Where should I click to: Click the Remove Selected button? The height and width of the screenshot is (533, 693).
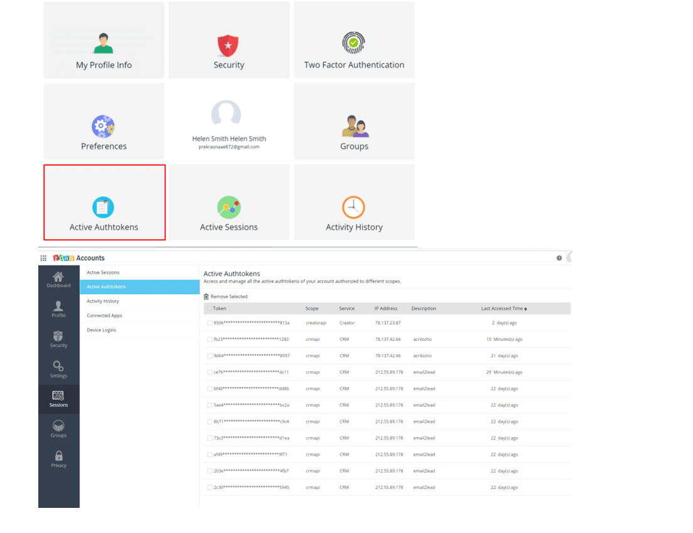[226, 296]
